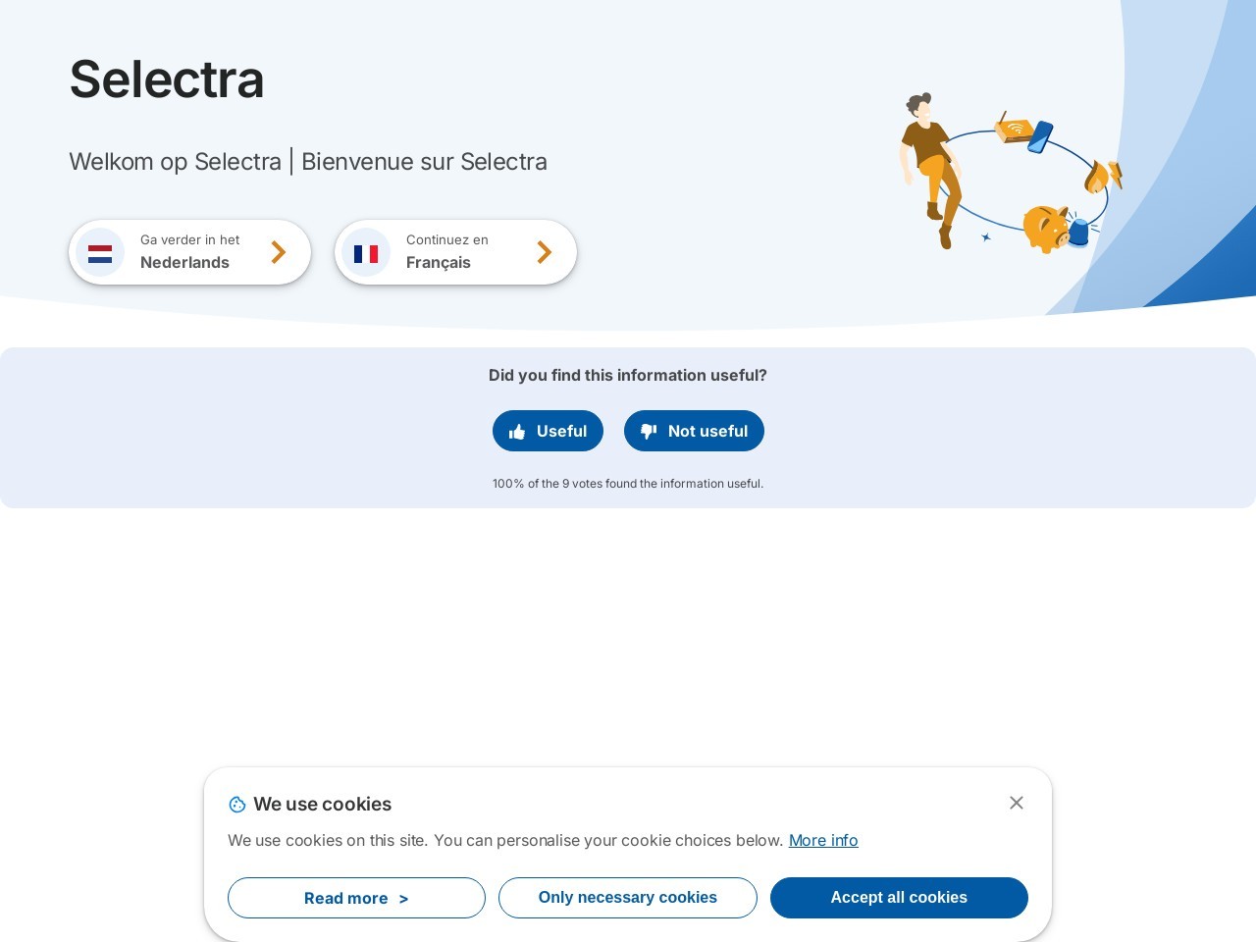Expand cookie details via Read more
Viewport: 1256px width, 942px height.
356,898
